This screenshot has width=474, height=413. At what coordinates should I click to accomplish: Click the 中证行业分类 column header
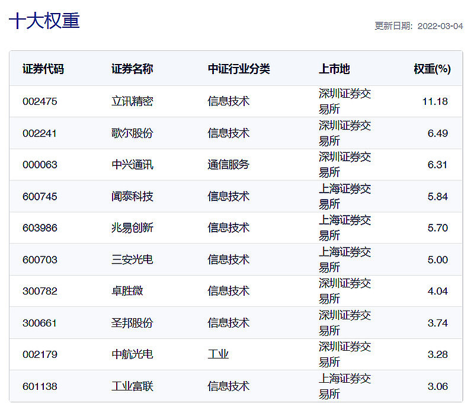click(239, 69)
